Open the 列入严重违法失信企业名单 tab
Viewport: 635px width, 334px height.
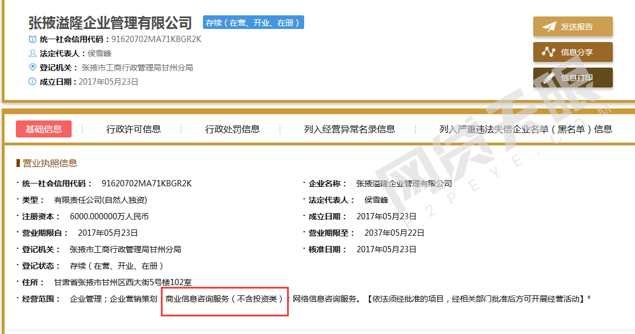(526, 129)
